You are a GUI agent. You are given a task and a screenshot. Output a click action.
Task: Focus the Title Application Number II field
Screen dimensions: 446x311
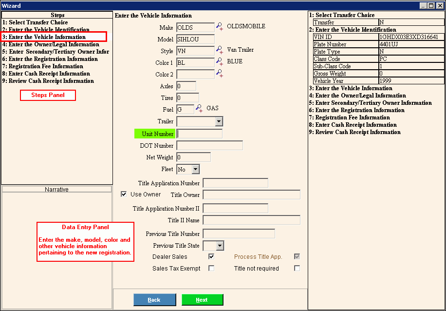coord(236,209)
